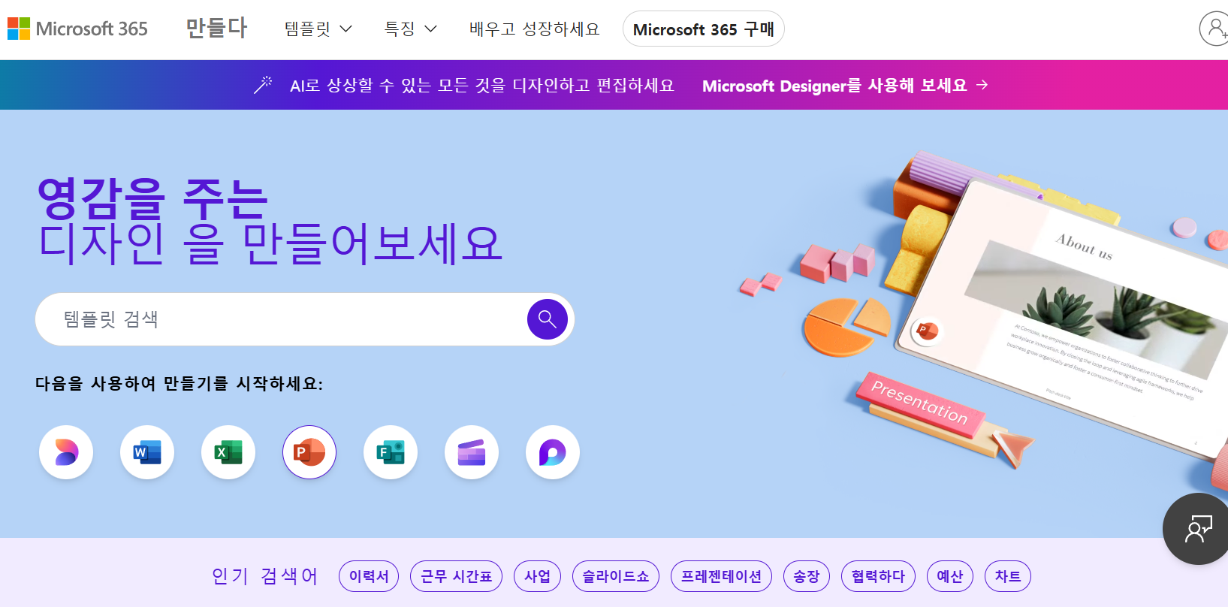This screenshot has width=1228, height=607.
Task: Click the AI design banner text
Action: tap(482, 86)
